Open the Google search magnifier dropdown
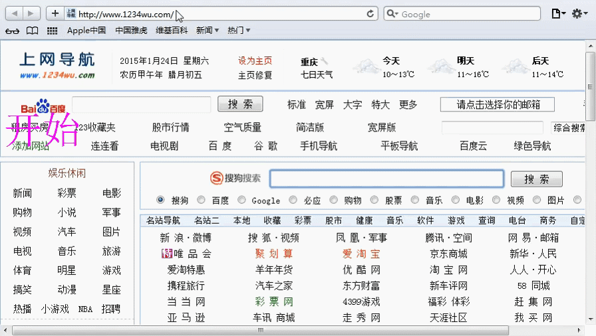The width and height of the screenshot is (596, 336). pos(392,14)
